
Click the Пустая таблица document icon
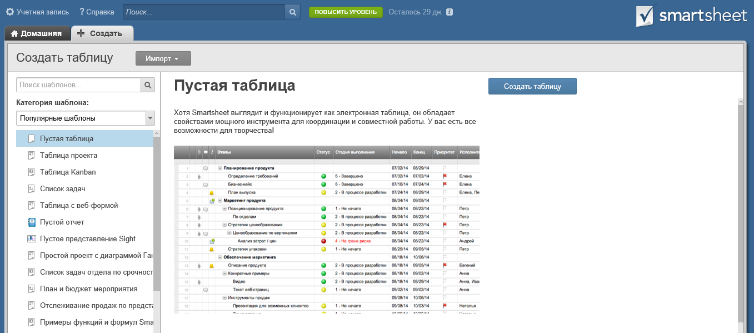31,138
